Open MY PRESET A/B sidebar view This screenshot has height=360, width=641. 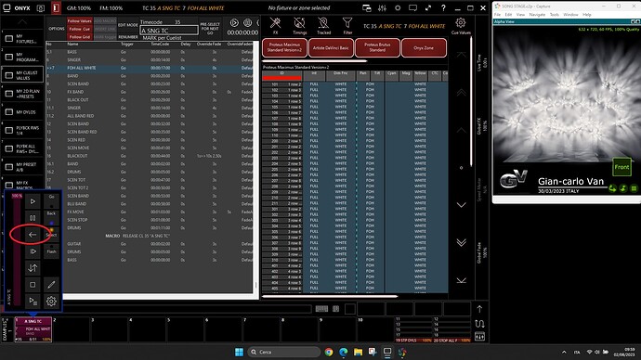coord(22,166)
